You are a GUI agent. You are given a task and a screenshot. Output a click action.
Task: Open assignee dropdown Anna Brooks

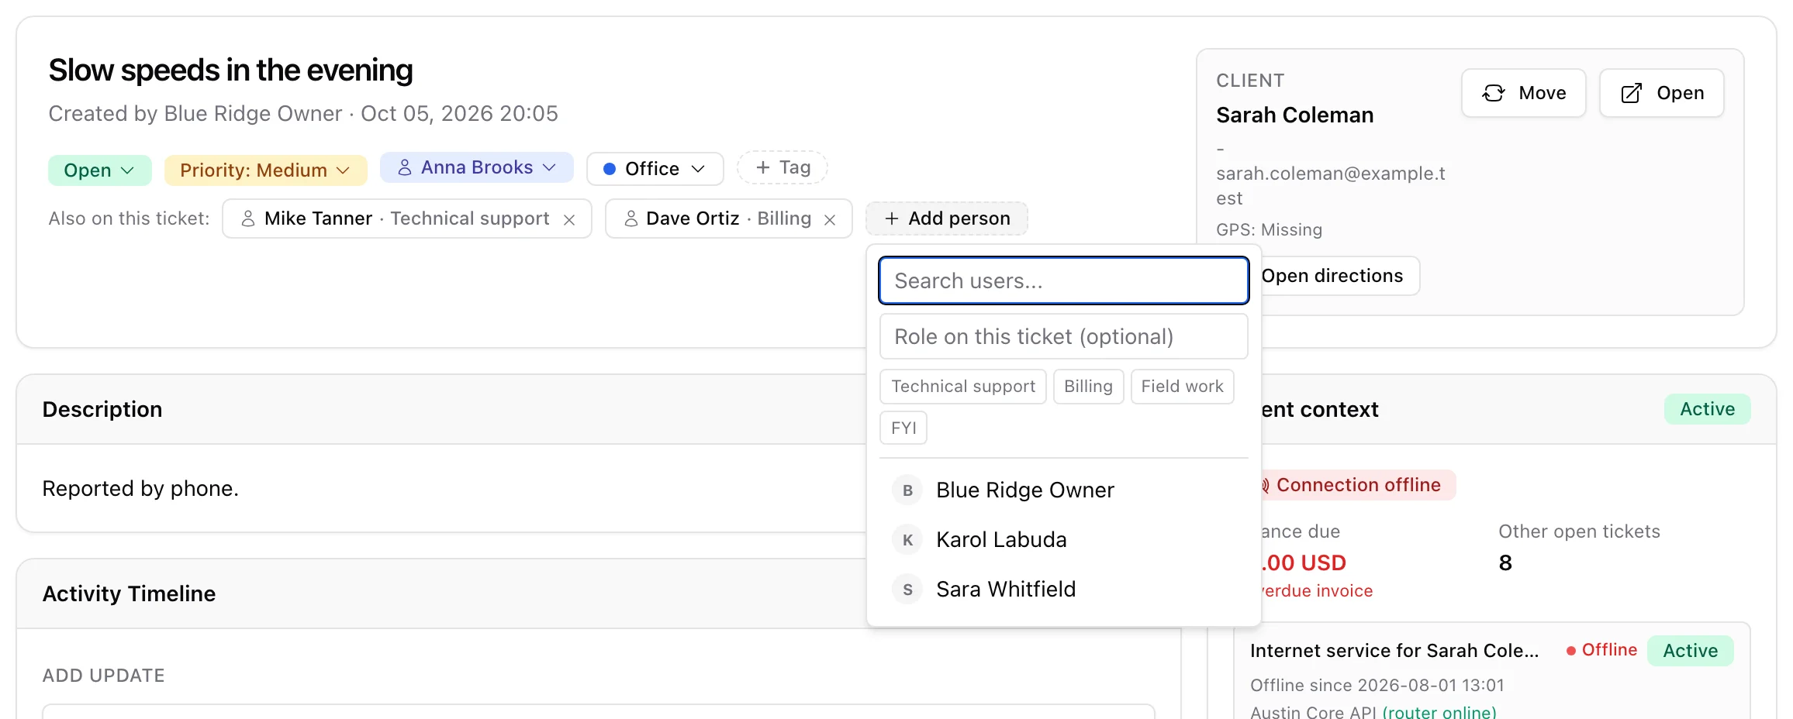pyautogui.click(x=476, y=167)
